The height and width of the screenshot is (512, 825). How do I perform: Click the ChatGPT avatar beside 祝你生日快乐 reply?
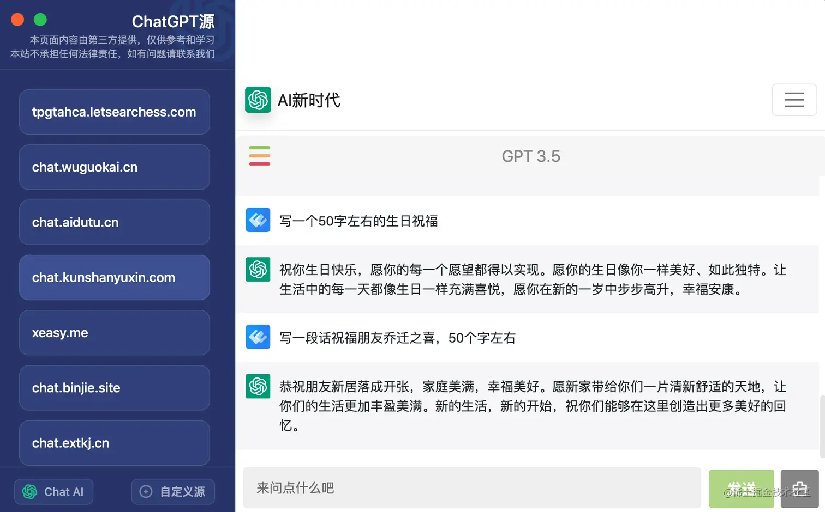click(x=258, y=269)
